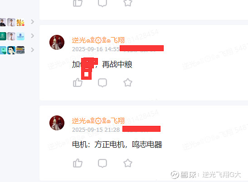This screenshot has width=248, height=182.
Task: Click the comment icon in topmost post
Action: pyautogui.click(x=102, y=3)
